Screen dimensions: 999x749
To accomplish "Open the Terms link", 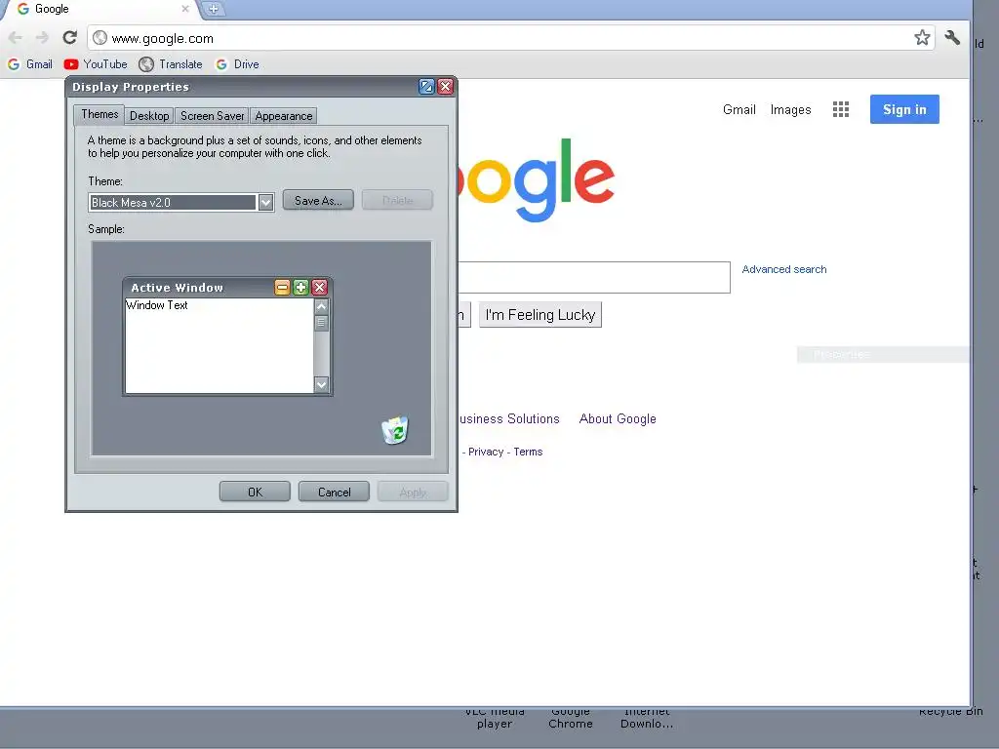I will click(x=528, y=452).
